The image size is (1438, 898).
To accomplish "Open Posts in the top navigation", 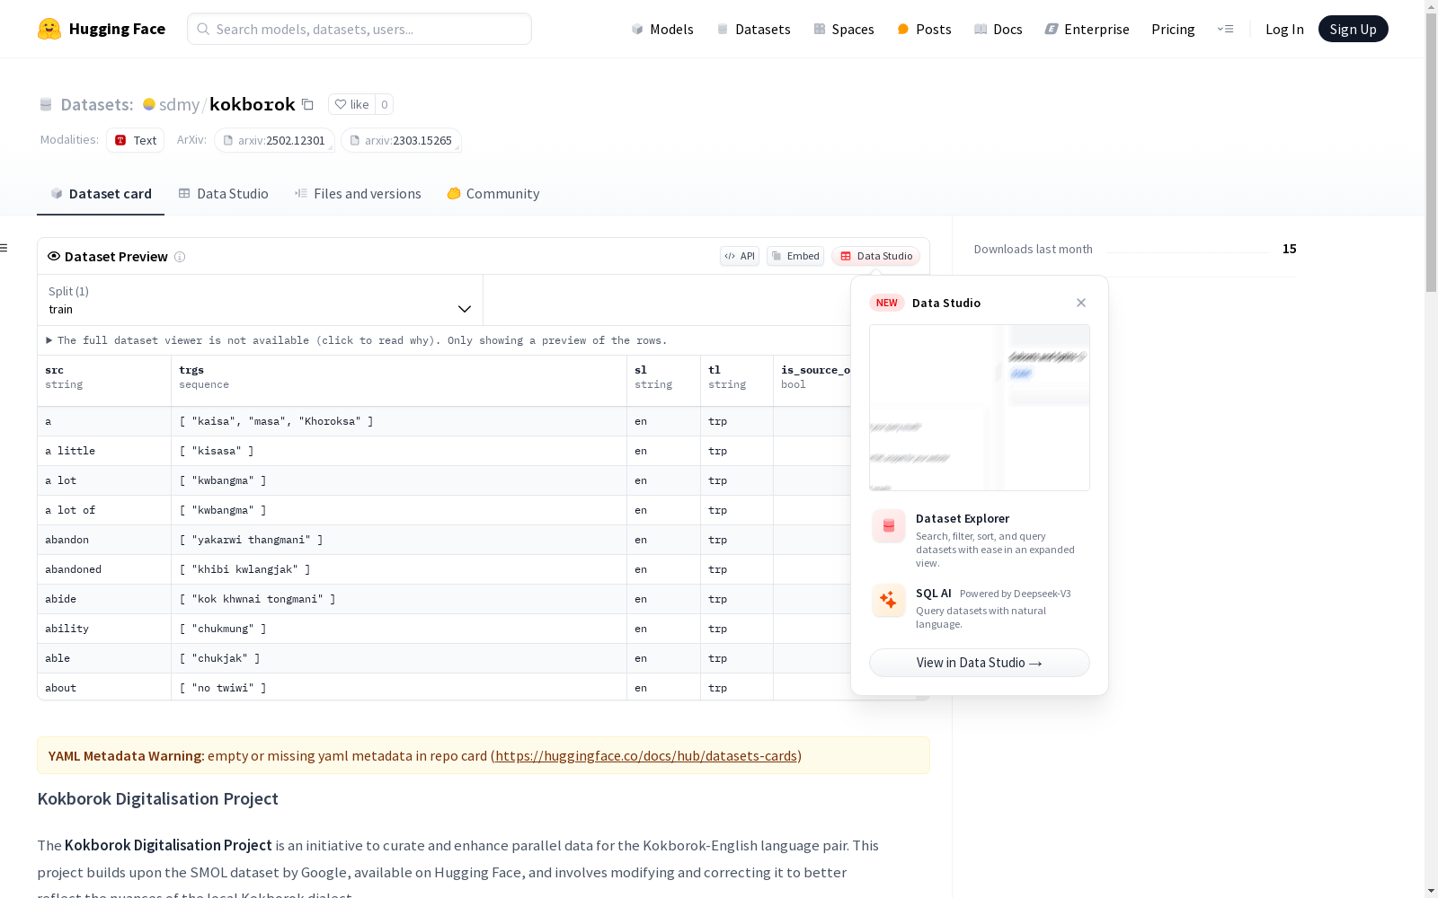I will pos(924,29).
